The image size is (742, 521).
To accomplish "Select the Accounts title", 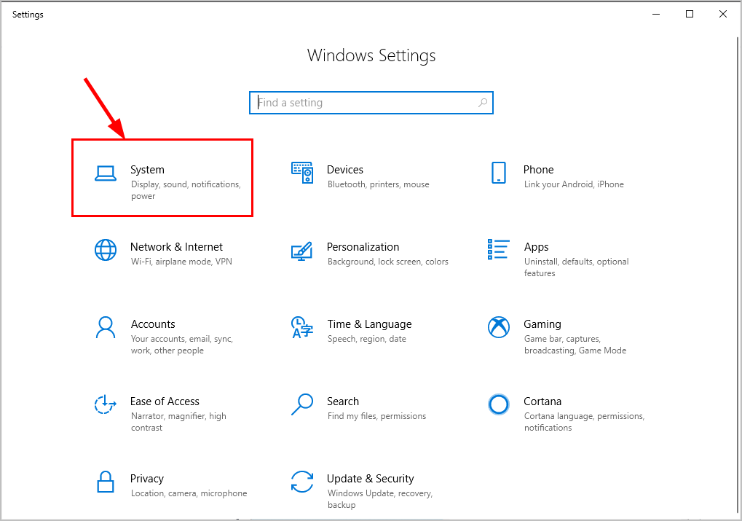I will tap(153, 324).
